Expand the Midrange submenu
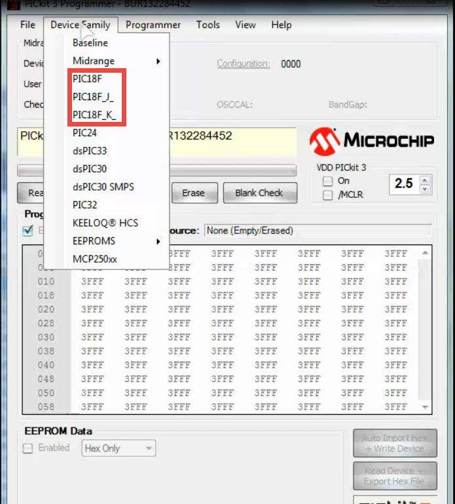The width and height of the screenshot is (455, 504). (107, 61)
